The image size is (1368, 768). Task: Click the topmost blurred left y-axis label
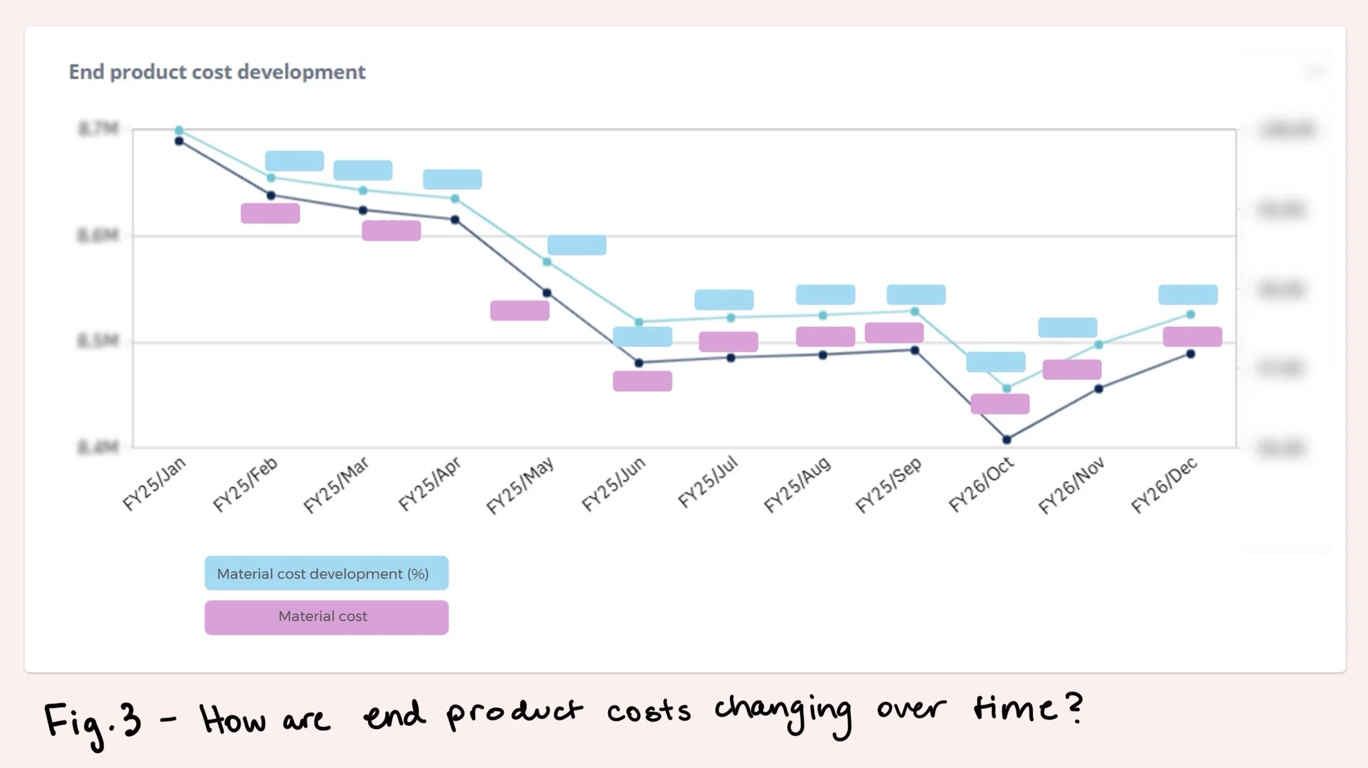click(x=98, y=129)
